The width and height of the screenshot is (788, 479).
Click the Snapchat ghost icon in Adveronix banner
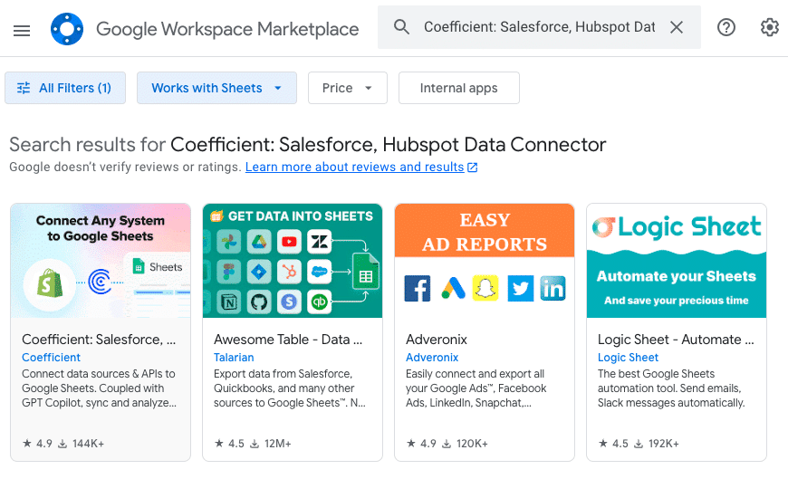(485, 289)
